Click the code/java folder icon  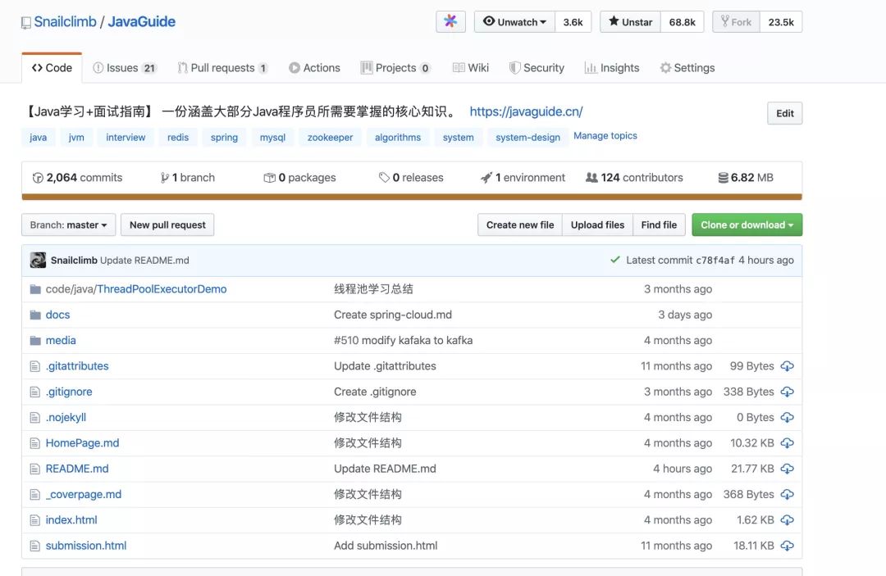coord(35,289)
